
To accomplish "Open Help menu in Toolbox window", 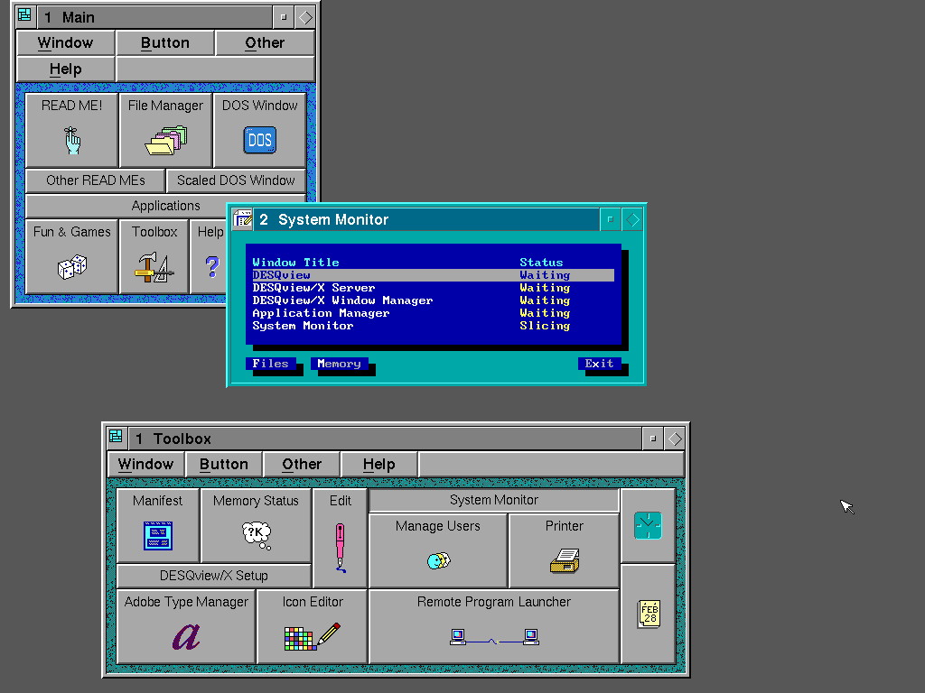I will tap(378, 465).
